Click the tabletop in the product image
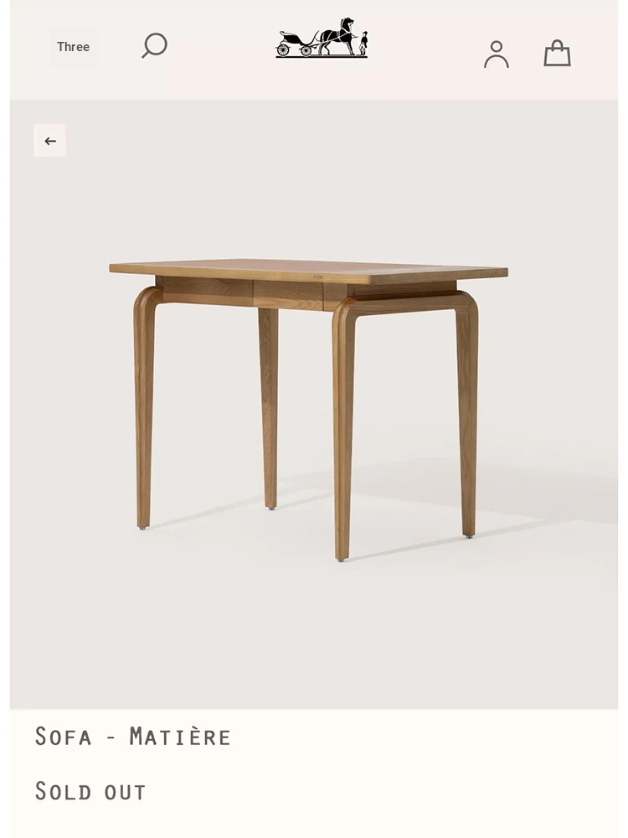The image size is (628, 838). click(x=309, y=271)
